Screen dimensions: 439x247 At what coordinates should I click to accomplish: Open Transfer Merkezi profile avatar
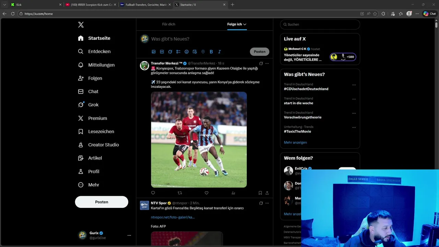coord(144,66)
